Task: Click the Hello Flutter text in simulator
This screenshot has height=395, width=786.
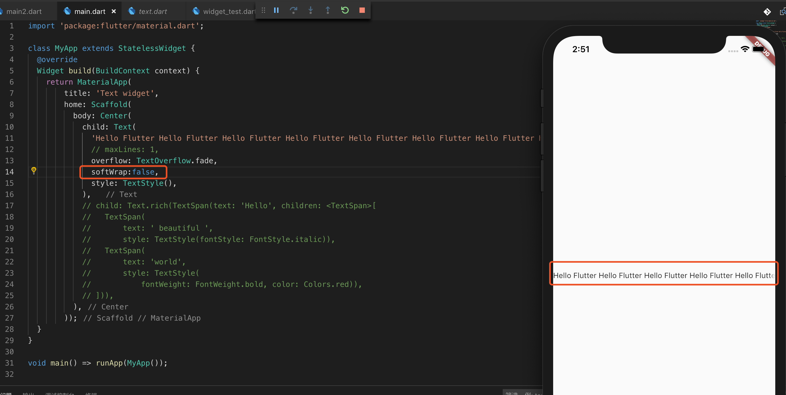Action: tap(663, 275)
